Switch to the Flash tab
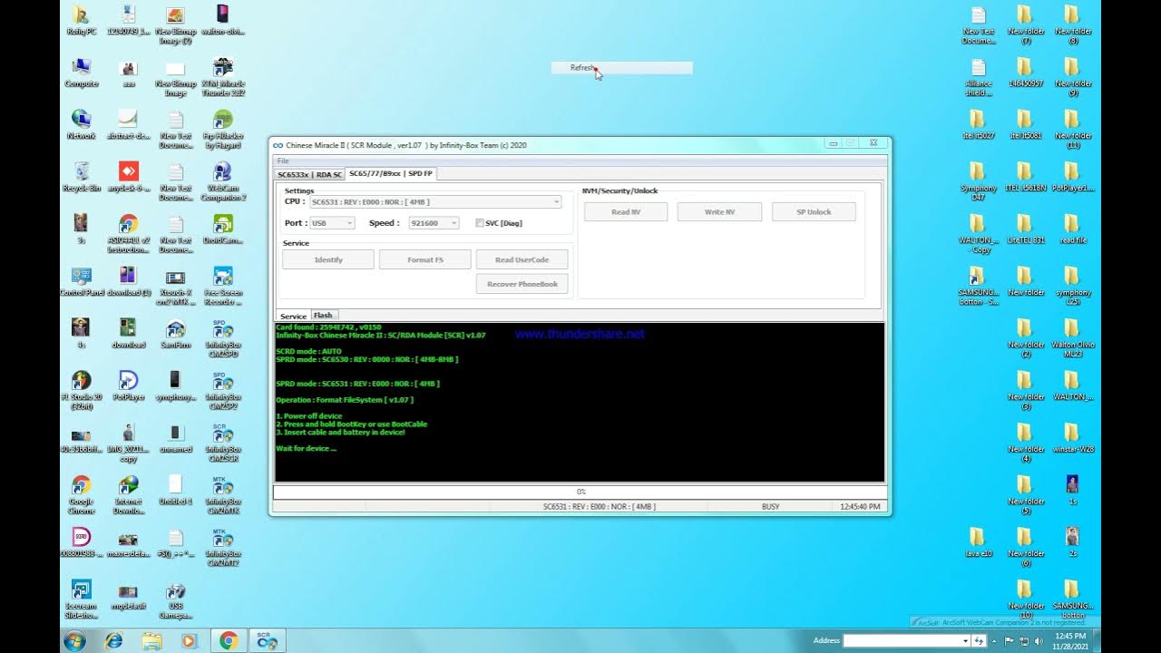Image resolution: width=1161 pixels, height=653 pixels. click(x=323, y=316)
